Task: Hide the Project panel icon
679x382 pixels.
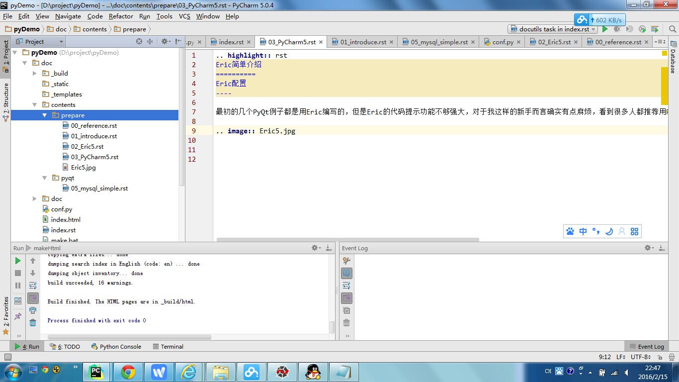Action: point(178,42)
